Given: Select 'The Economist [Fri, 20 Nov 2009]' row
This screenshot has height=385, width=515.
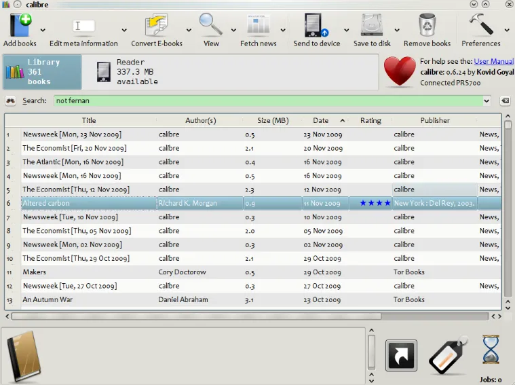Looking at the screenshot, I should (261, 148).
